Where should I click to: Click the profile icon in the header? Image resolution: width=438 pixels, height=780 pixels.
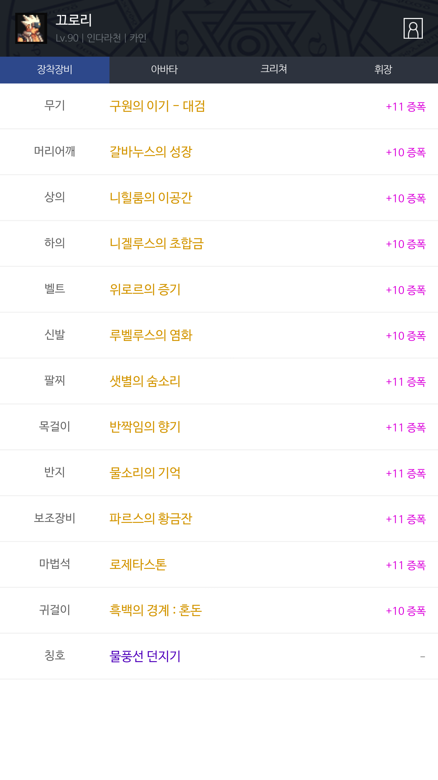coord(413,28)
